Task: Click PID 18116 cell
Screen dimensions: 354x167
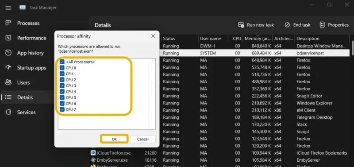Action: click(x=150, y=160)
